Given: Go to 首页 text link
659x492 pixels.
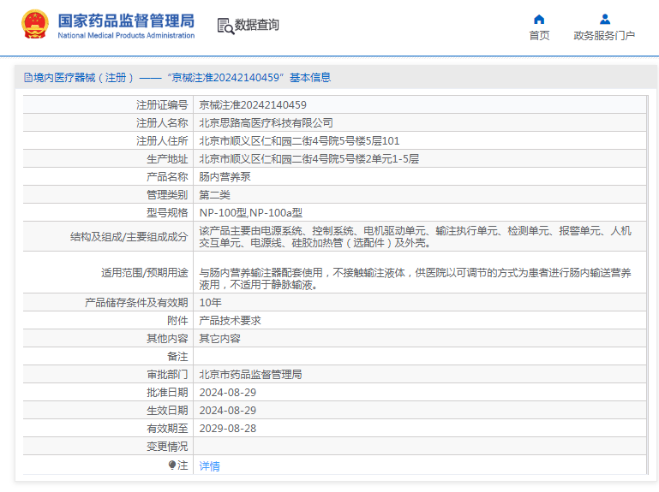Looking at the screenshot, I should tap(539, 36).
